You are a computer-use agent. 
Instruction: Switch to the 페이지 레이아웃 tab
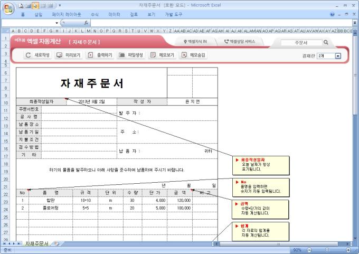click(x=67, y=14)
